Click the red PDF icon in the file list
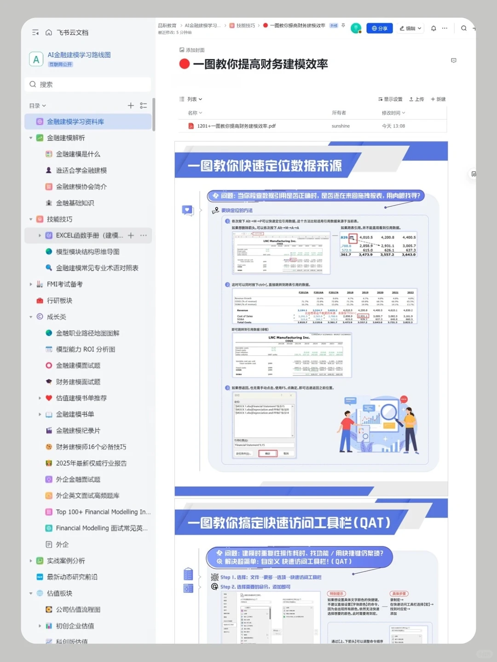The height and width of the screenshot is (662, 497). pos(190,126)
